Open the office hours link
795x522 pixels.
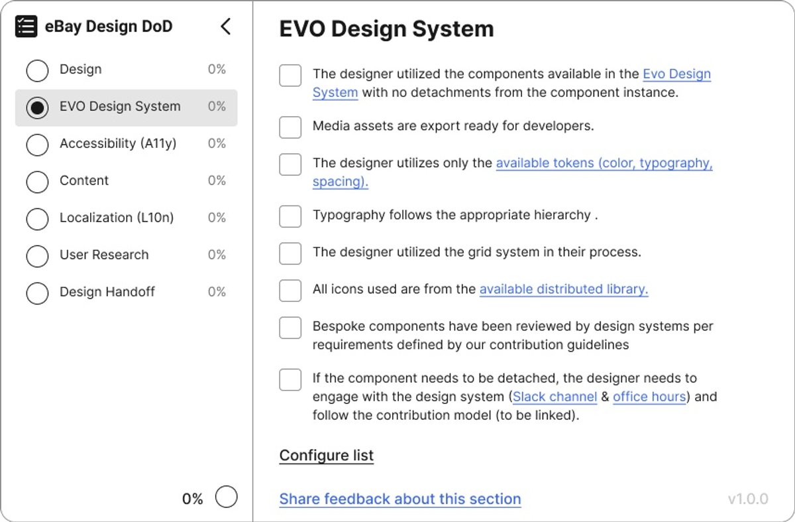pos(649,397)
